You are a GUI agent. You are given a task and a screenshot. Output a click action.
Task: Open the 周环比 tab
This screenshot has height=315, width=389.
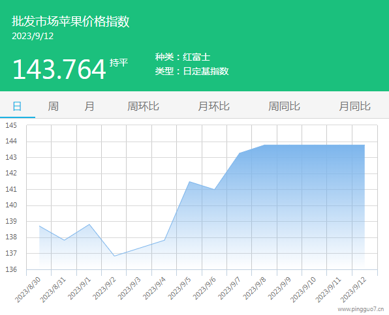(x=143, y=106)
